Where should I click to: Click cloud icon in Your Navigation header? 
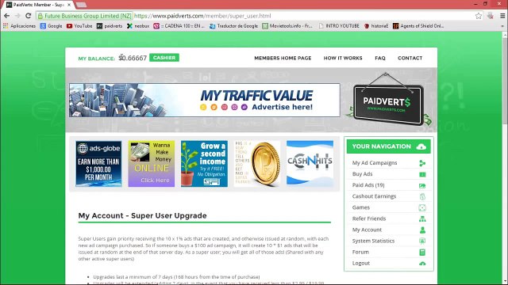[421, 146]
